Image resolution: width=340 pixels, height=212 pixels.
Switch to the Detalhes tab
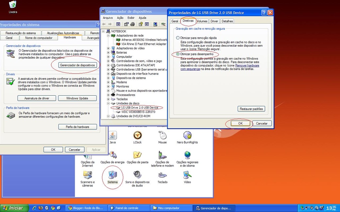227,21
